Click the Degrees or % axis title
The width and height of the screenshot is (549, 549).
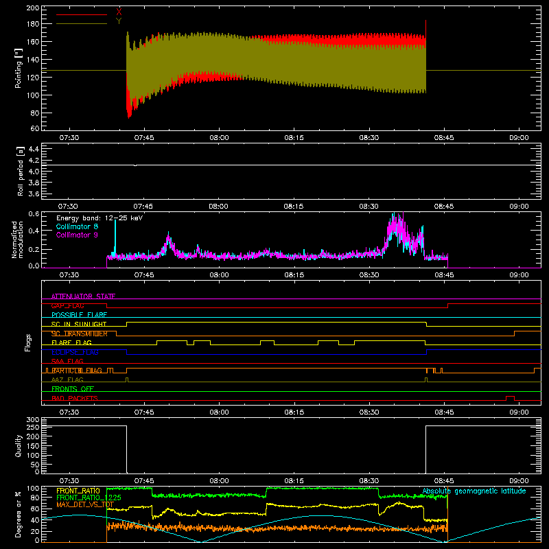point(18,514)
